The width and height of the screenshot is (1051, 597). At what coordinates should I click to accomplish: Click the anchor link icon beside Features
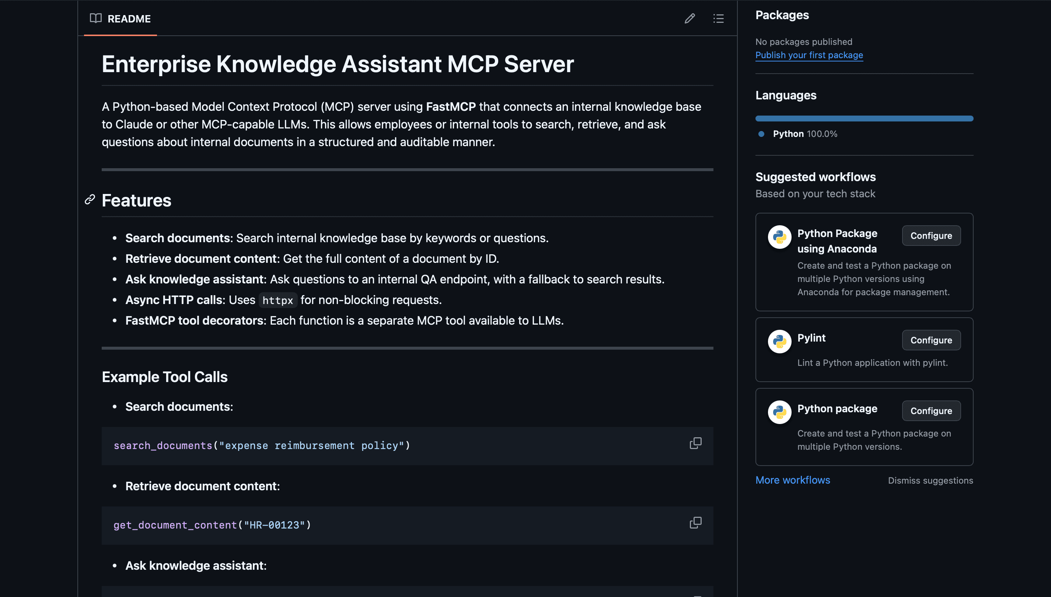(x=90, y=201)
